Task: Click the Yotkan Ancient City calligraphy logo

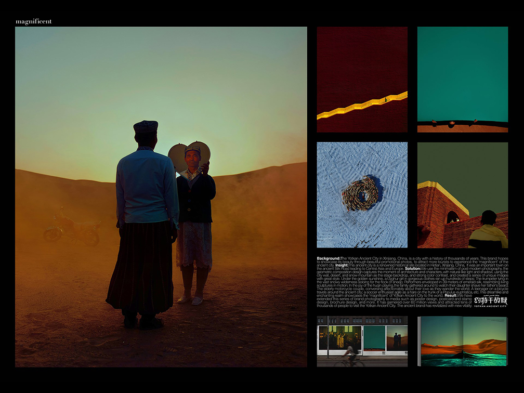Action: click(x=490, y=300)
